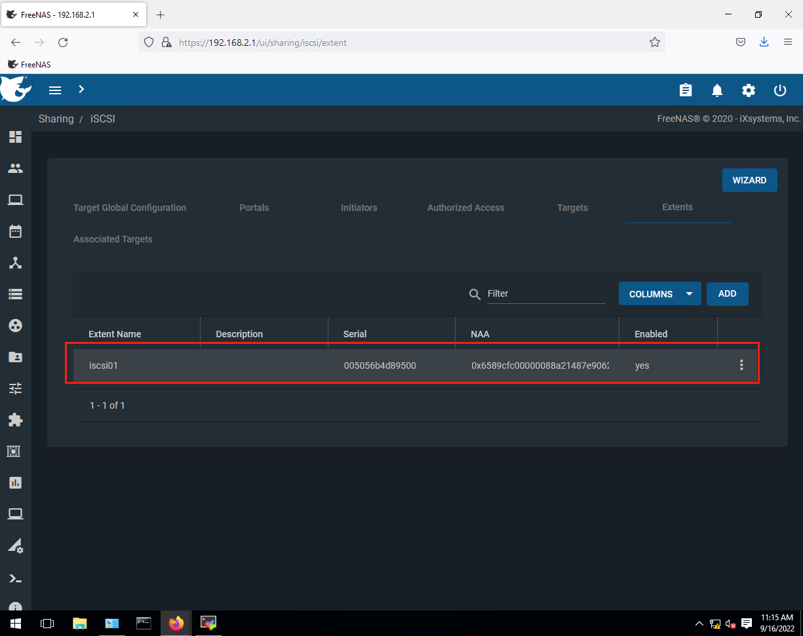Sort by Enabled column header
The height and width of the screenshot is (636, 803).
click(651, 334)
